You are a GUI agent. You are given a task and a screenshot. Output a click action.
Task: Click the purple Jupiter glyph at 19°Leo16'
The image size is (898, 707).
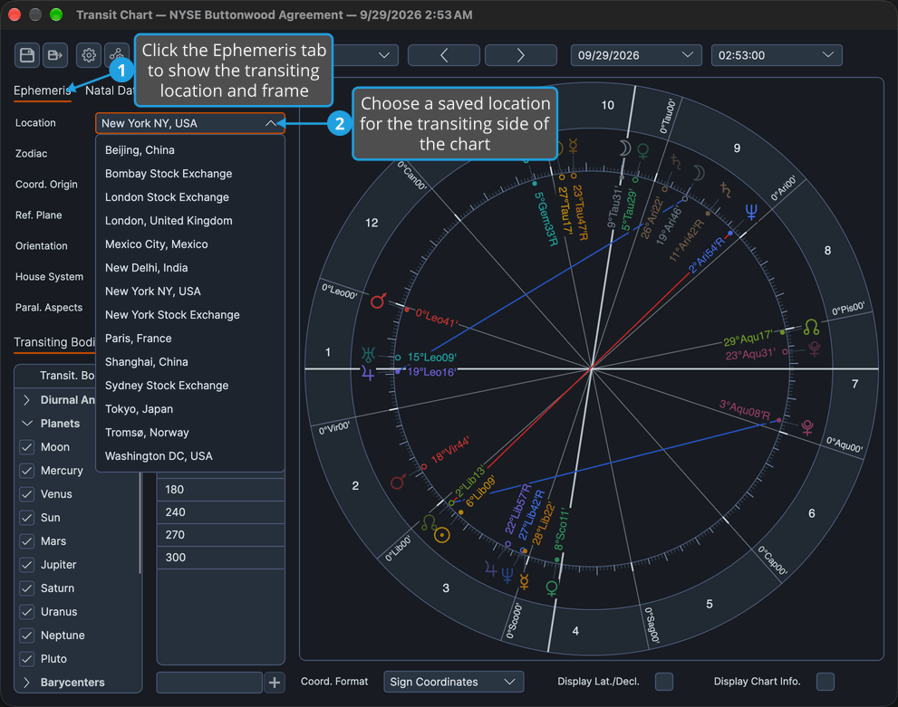pyautogui.click(x=368, y=374)
